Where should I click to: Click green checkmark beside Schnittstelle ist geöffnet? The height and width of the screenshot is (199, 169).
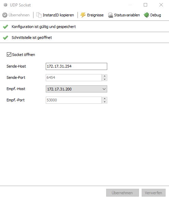[x=5, y=38]
